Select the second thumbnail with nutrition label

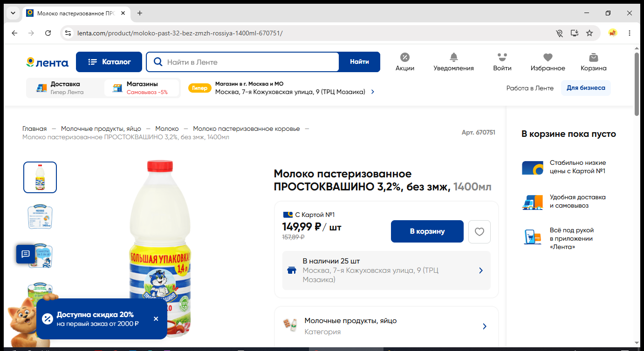[x=40, y=216]
